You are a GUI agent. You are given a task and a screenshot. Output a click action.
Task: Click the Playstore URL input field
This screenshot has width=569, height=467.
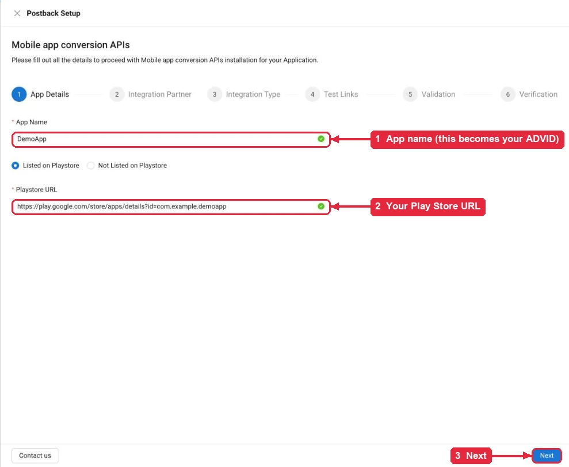(x=171, y=207)
